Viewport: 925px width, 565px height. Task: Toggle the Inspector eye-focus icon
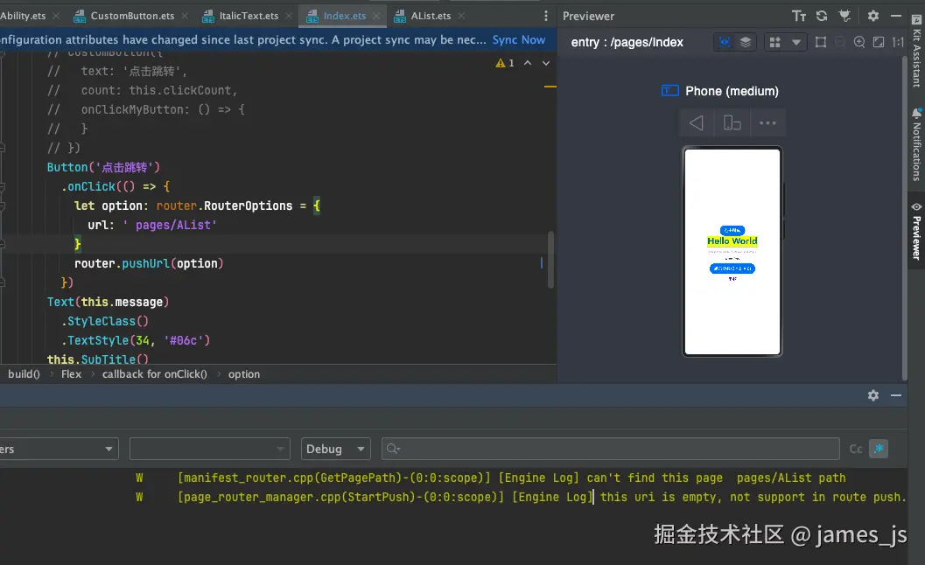pos(725,42)
